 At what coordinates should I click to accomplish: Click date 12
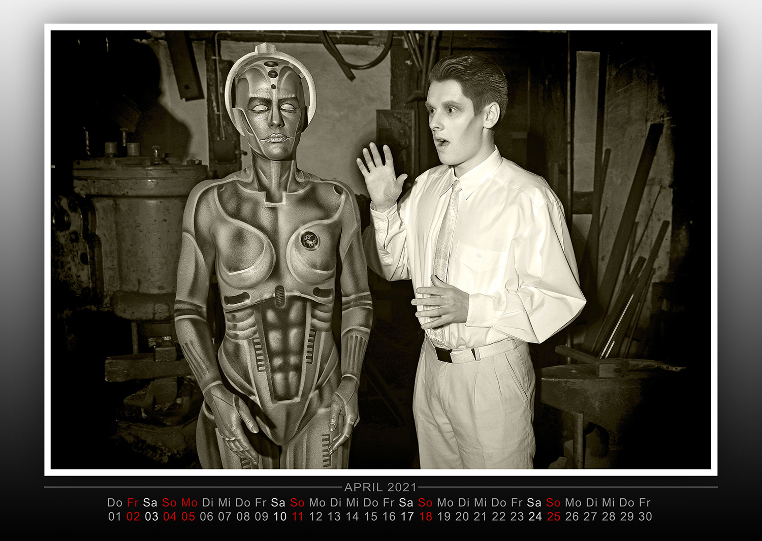click(316, 517)
